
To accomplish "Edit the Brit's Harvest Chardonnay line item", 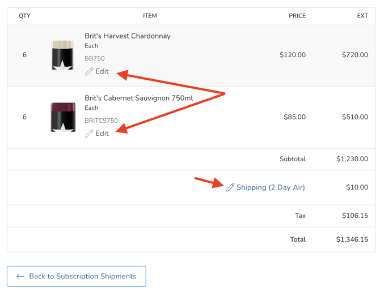I will [102, 72].
